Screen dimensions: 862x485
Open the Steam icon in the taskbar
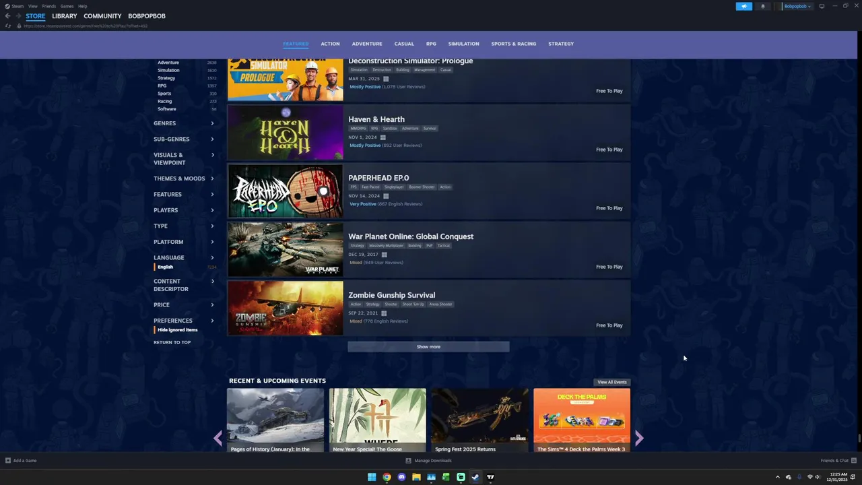tap(475, 477)
